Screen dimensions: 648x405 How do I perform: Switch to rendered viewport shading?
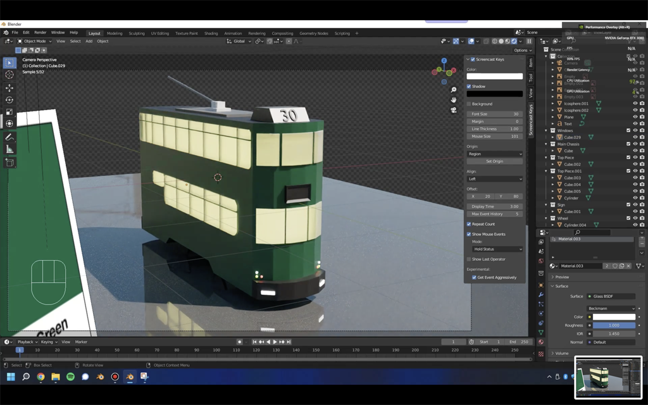[x=514, y=41]
